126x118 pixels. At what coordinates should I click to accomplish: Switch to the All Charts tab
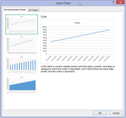33,10
